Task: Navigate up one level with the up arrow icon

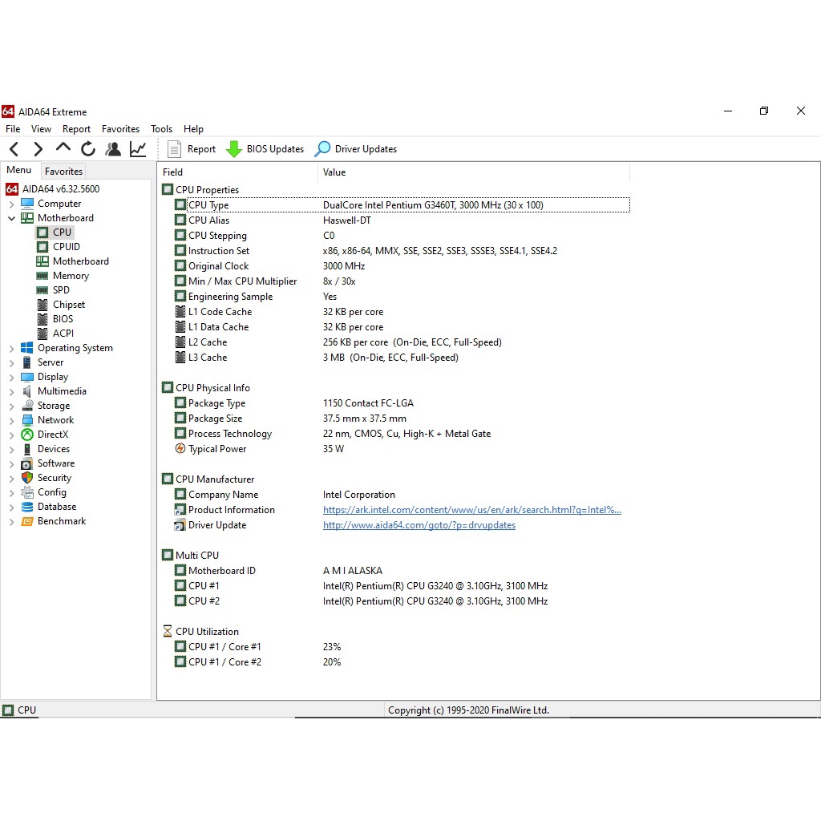Action: click(x=63, y=148)
